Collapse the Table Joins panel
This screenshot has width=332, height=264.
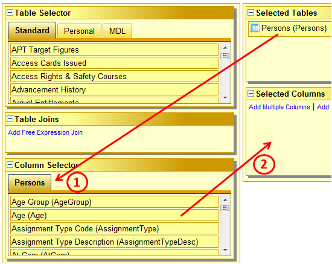(x=10, y=118)
